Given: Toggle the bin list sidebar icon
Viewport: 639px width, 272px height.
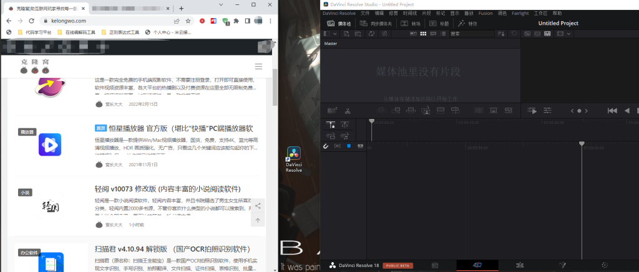Looking at the screenshot, I should (x=326, y=34).
